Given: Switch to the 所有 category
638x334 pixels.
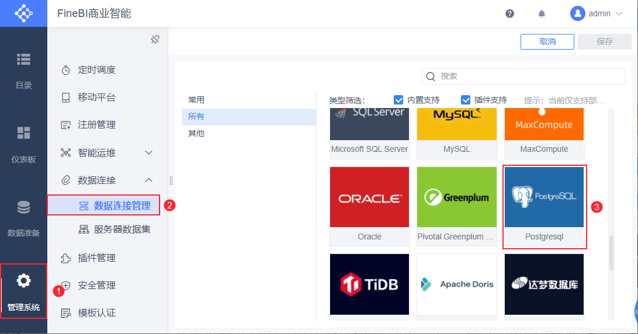Looking at the screenshot, I should tap(249, 116).
